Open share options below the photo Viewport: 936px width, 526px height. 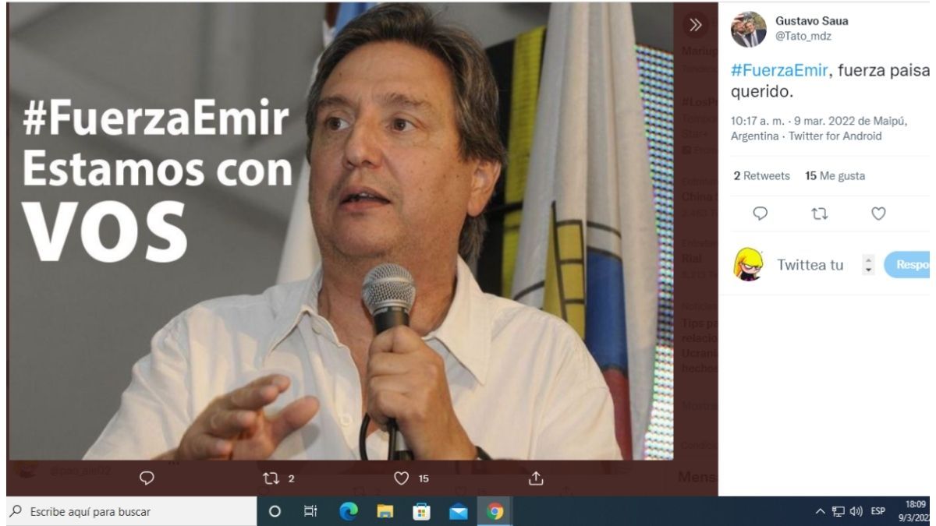(x=536, y=478)
